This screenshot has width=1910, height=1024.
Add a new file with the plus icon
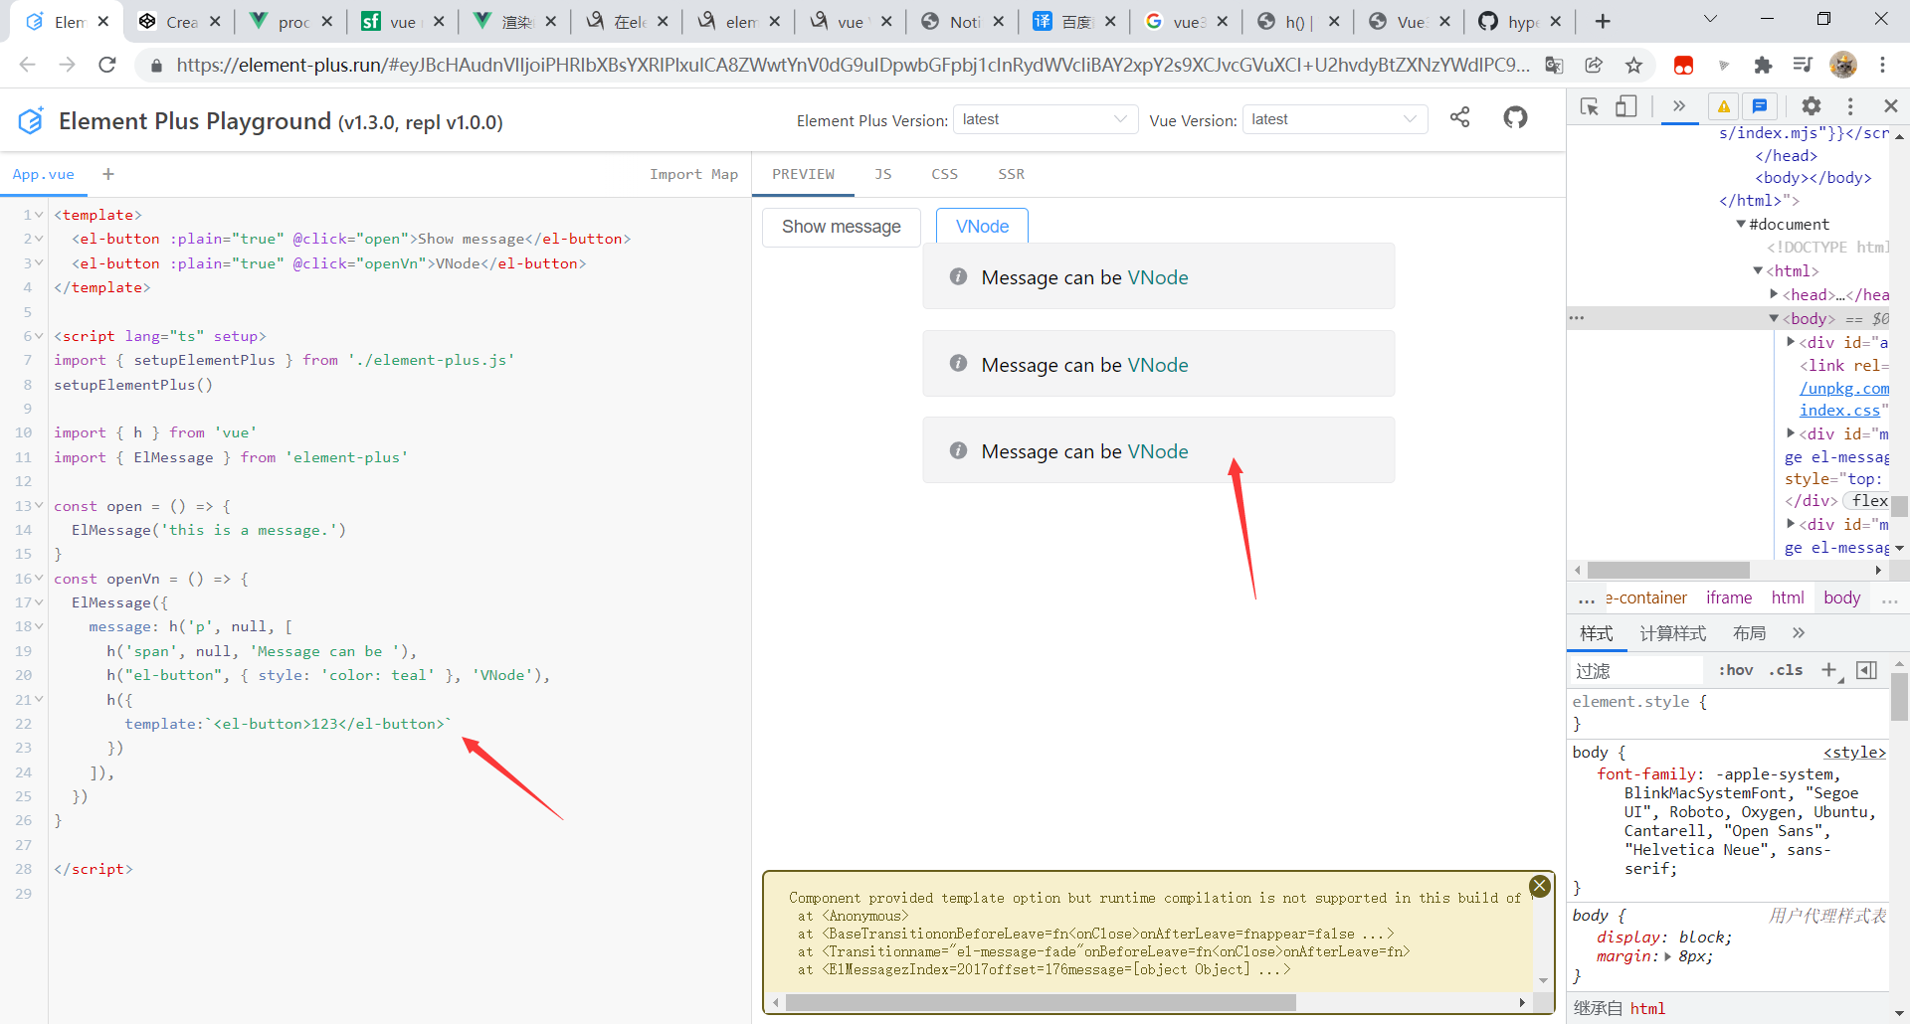(108, 174)
